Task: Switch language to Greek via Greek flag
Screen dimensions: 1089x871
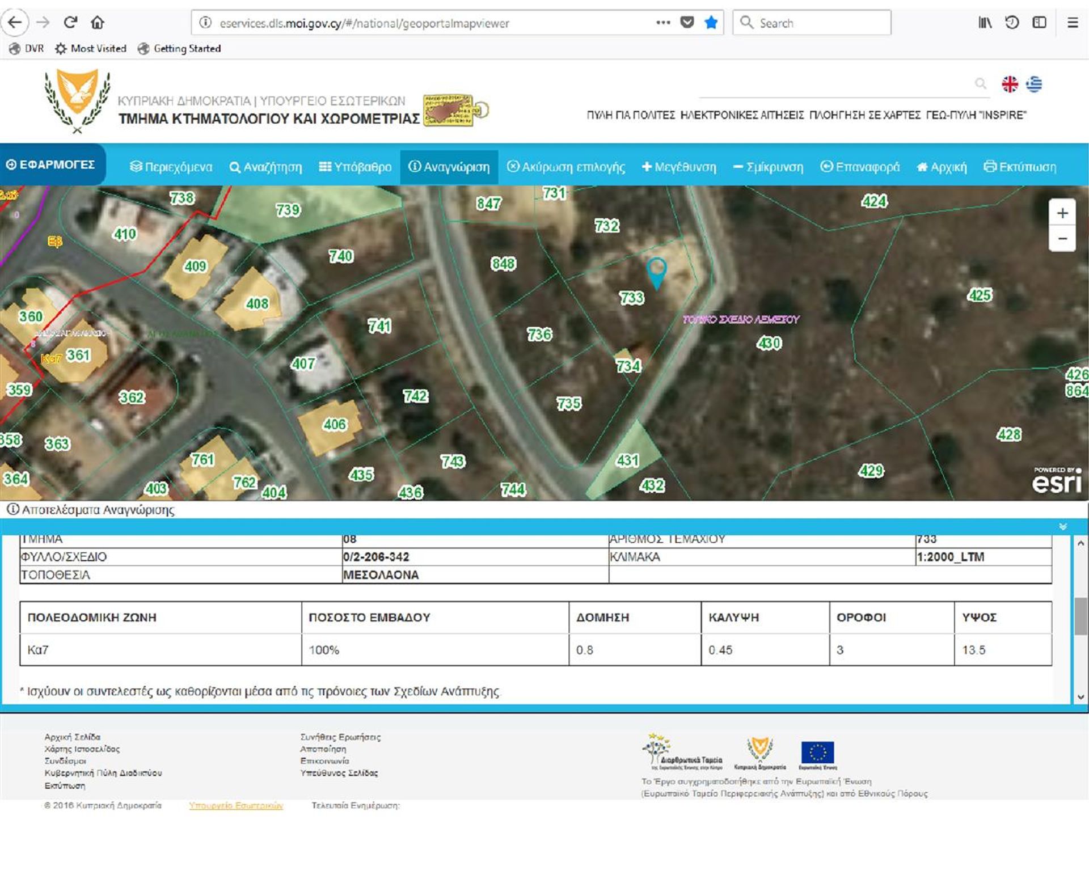Action: coord(1034,84)
